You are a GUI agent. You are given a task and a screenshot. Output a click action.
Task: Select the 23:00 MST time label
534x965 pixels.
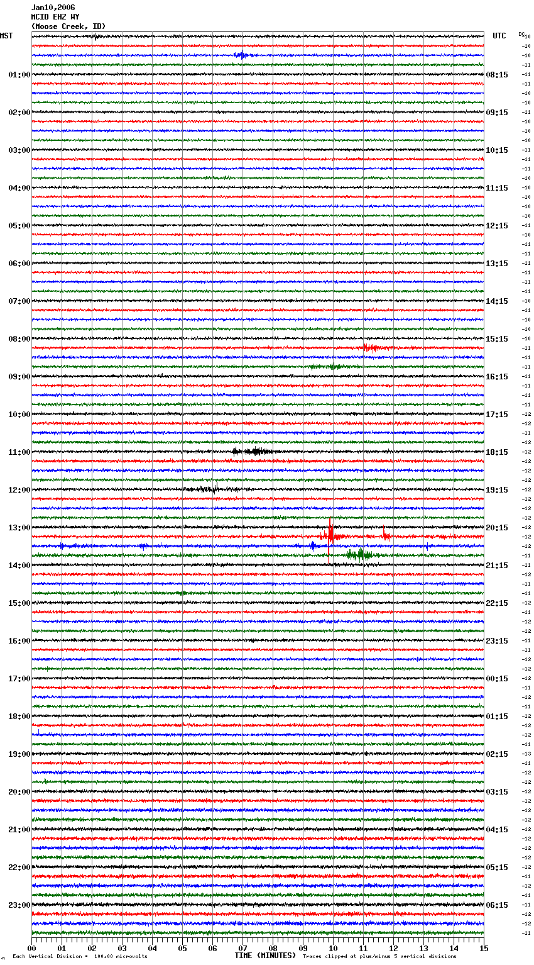coord(19,905)
